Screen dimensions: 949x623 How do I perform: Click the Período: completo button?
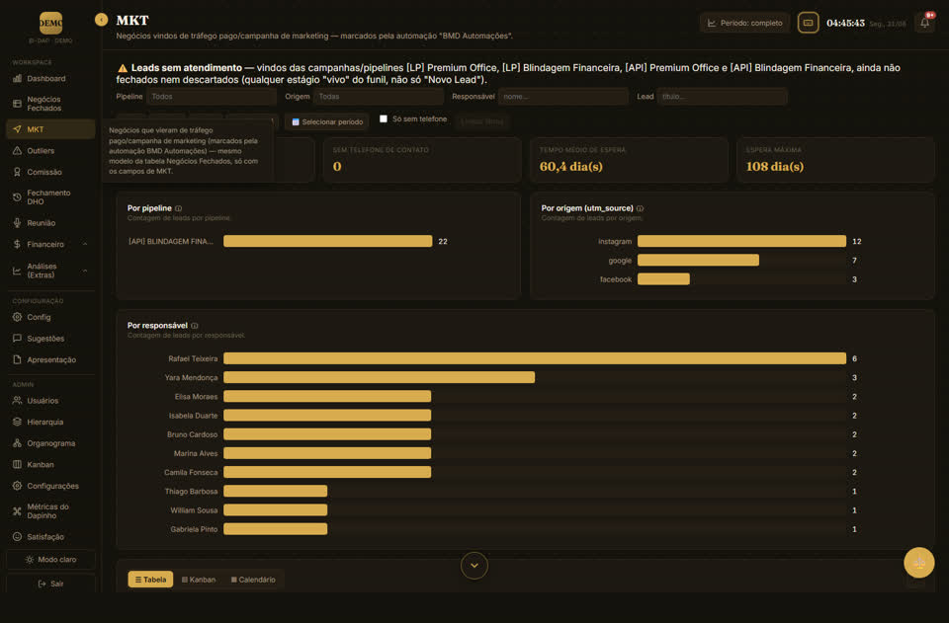coord(745,23)
